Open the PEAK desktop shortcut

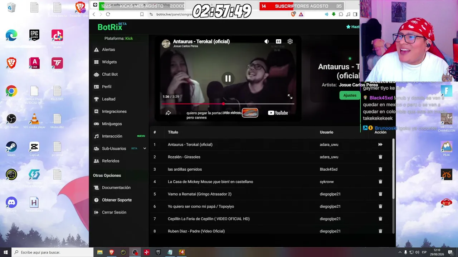[446, 148]
